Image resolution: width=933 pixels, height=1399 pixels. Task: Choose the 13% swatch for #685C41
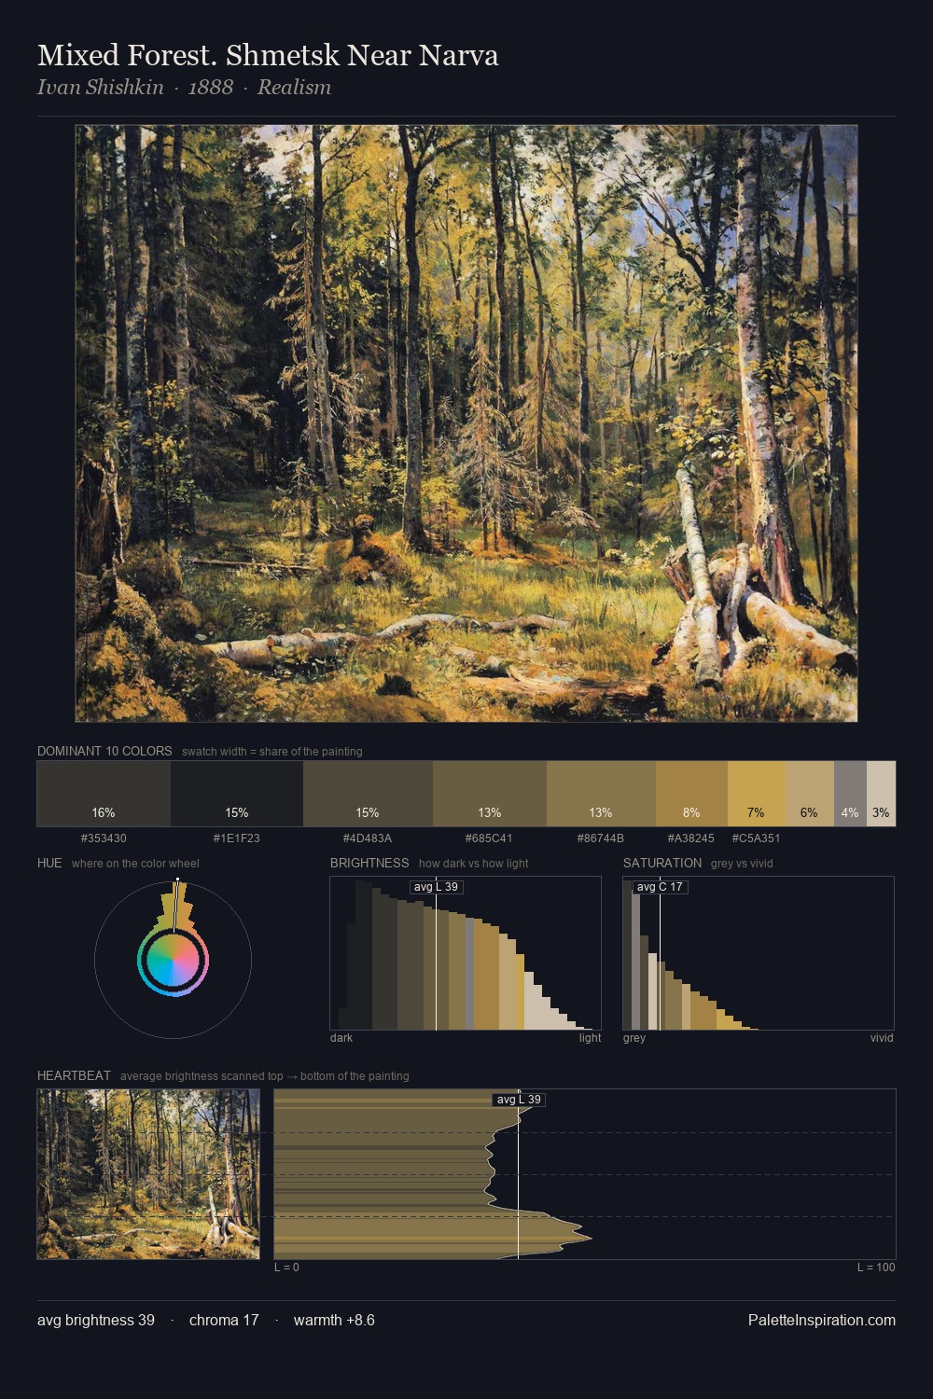[490, 794]
